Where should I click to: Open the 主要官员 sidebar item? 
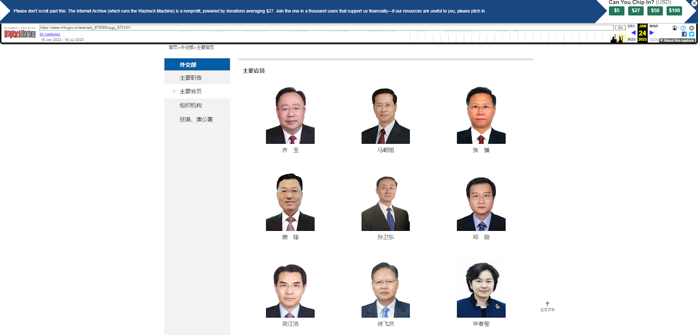[197, 91]
